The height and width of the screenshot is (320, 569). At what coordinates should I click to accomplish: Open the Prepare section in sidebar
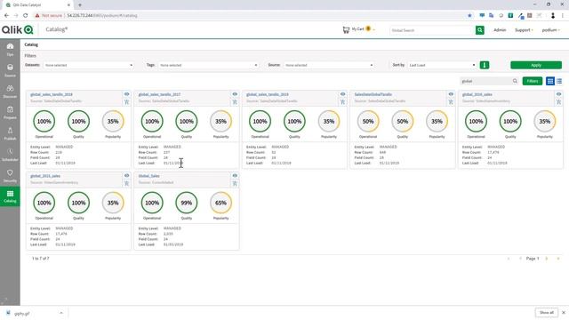(10, 113)
